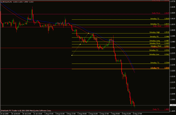Click the 1.5455 price scale value
176x115 pixels.
coord(173,42)
